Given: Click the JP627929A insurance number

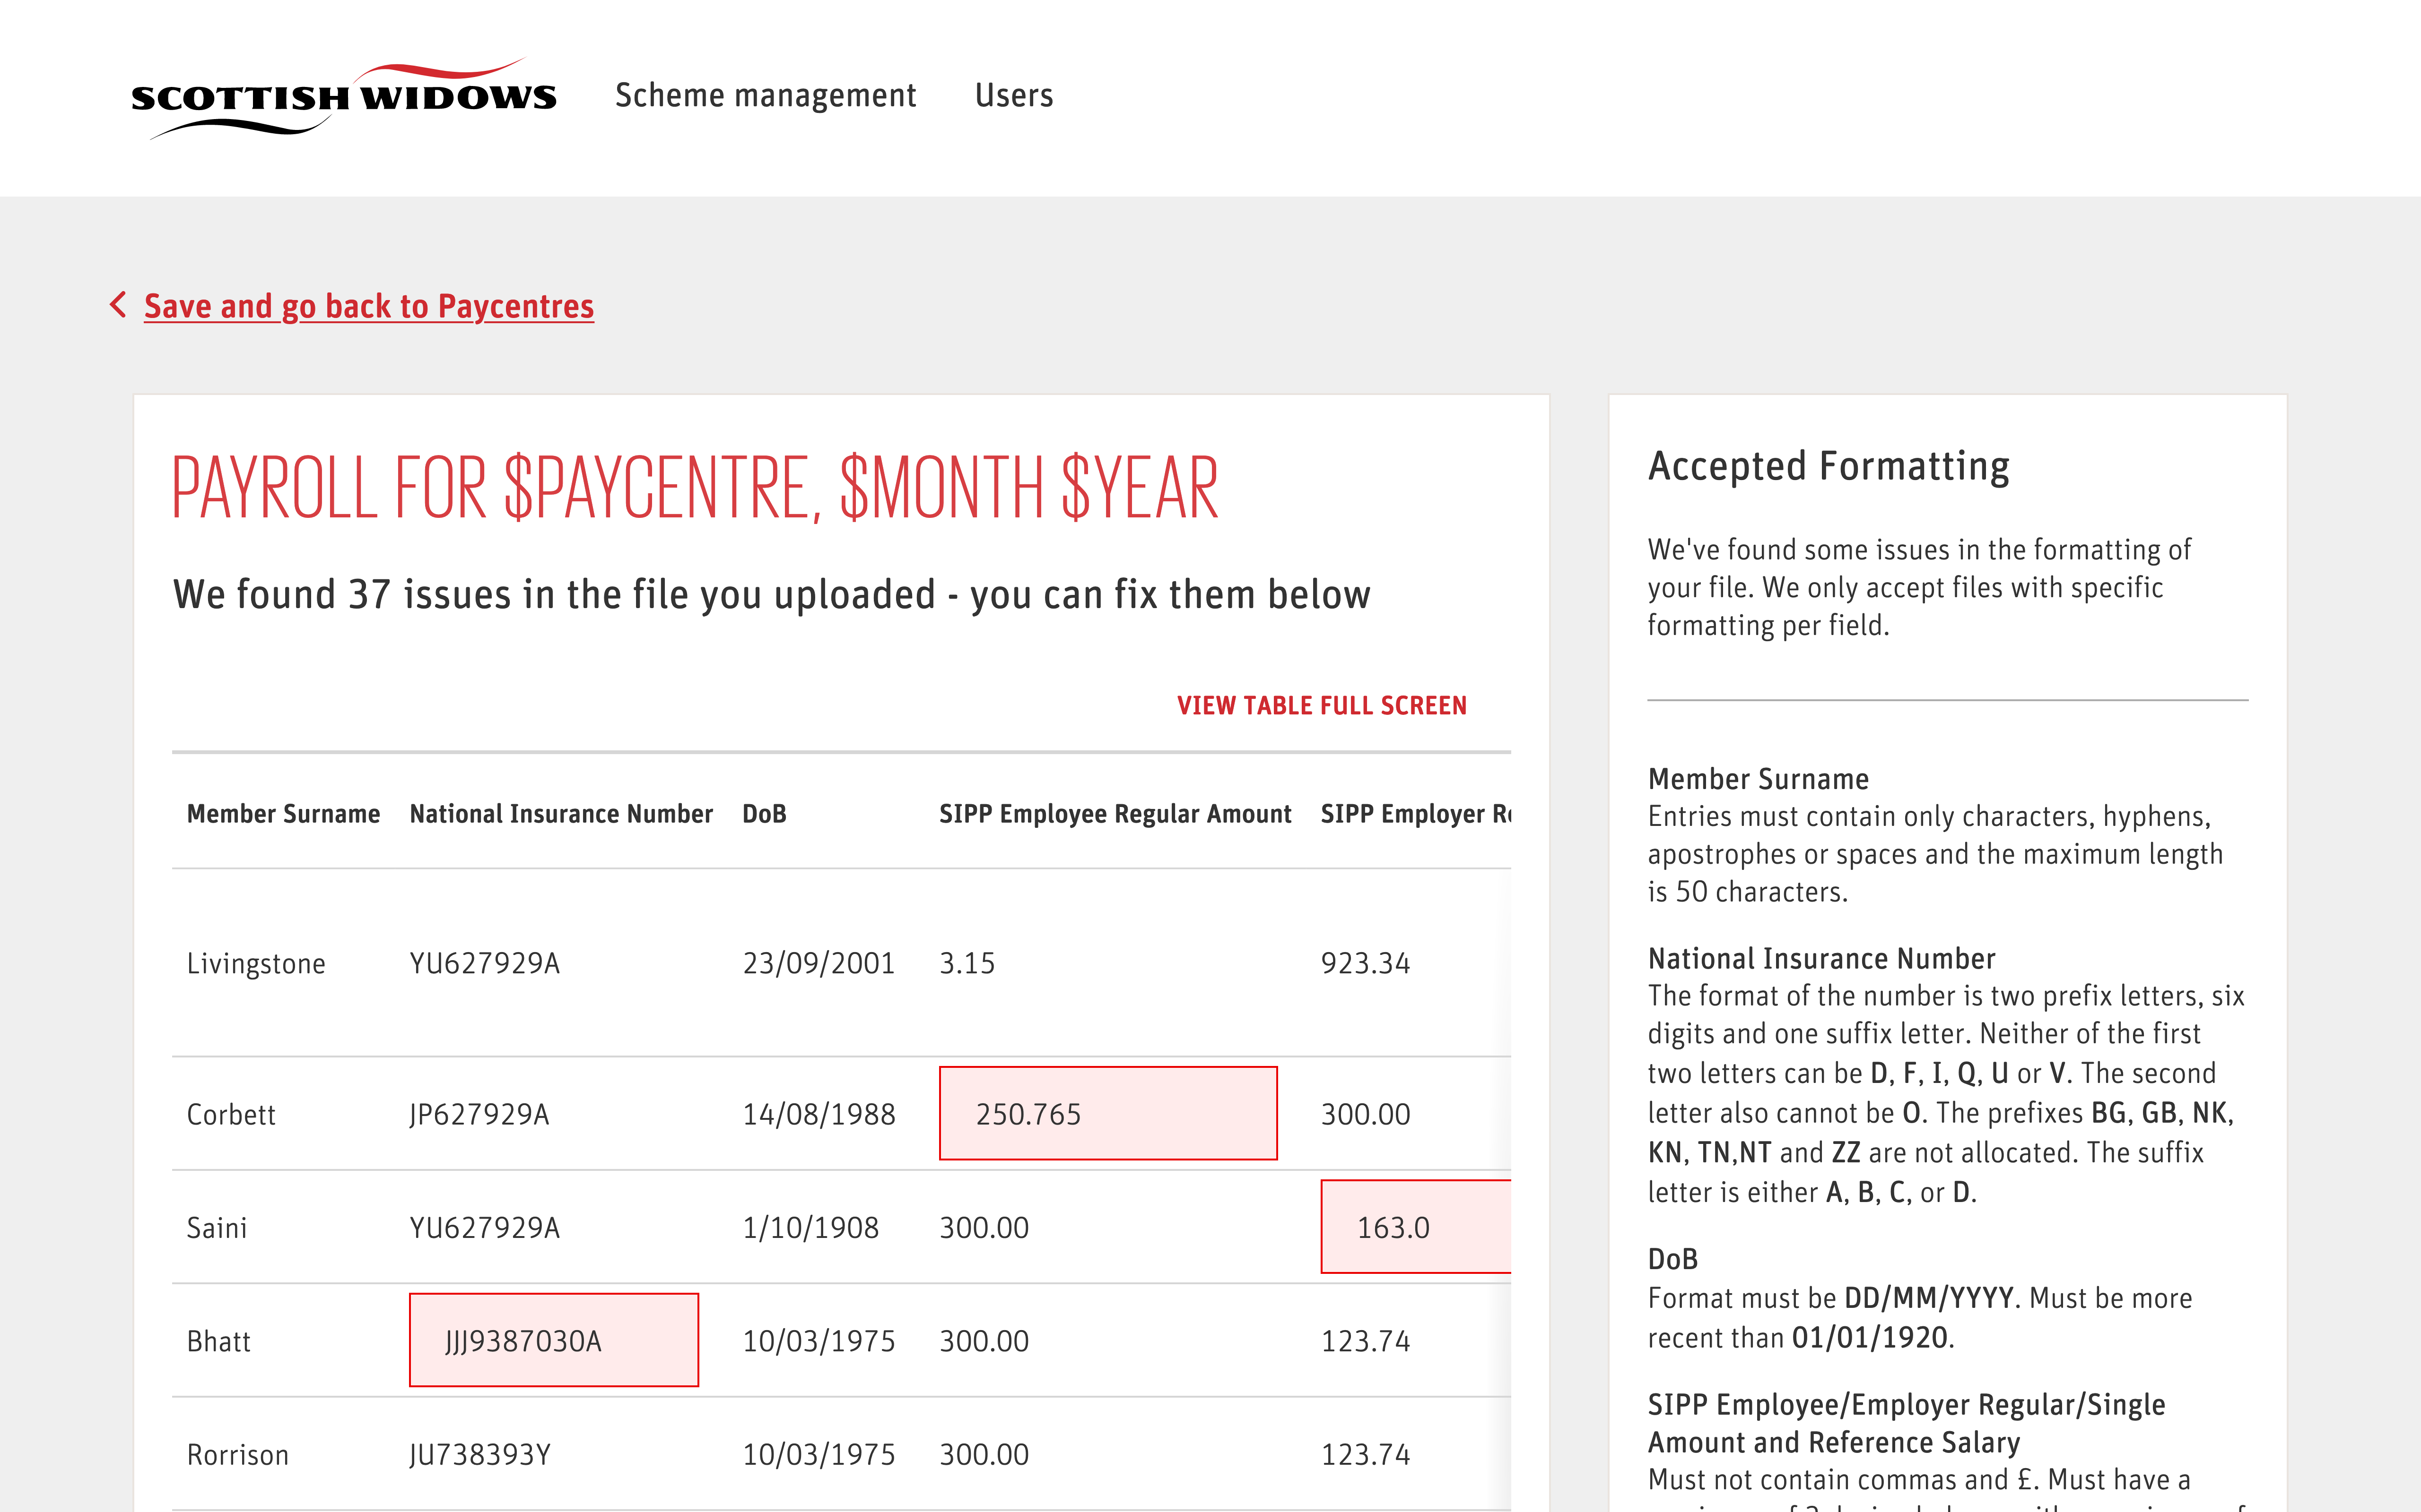Looking at the screenshot, I should coord(479,1114).
